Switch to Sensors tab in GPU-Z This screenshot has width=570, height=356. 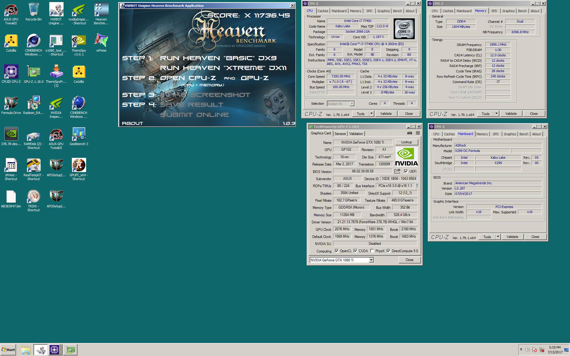pos(340,134)
